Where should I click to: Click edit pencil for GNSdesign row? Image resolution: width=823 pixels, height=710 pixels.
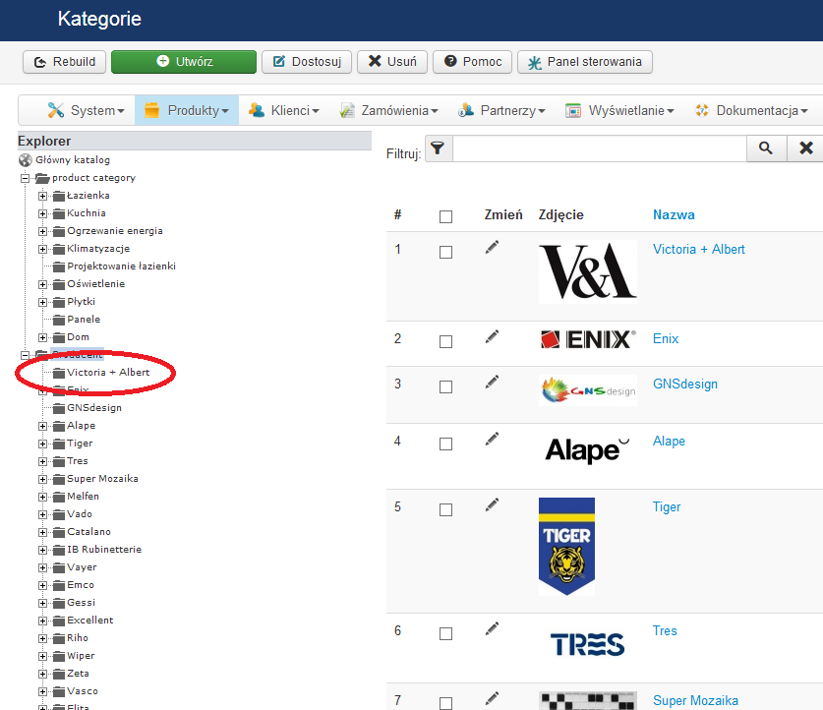(x=492, y=382)
